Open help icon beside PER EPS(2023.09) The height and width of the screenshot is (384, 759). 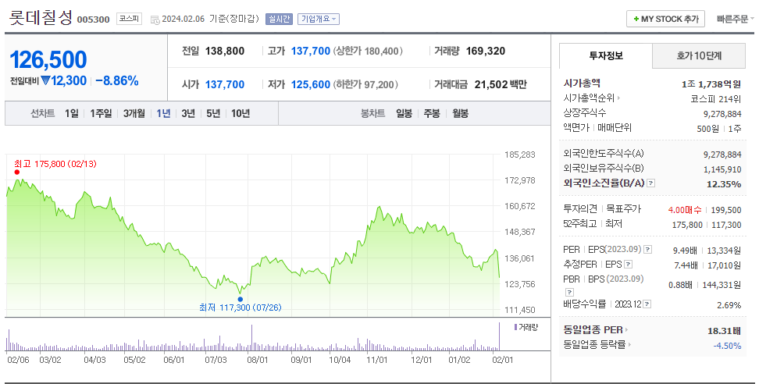point(647,250)
